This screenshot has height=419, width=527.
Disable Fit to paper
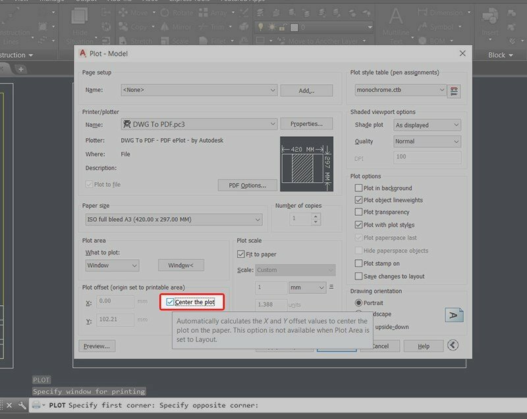pos(240,254)
